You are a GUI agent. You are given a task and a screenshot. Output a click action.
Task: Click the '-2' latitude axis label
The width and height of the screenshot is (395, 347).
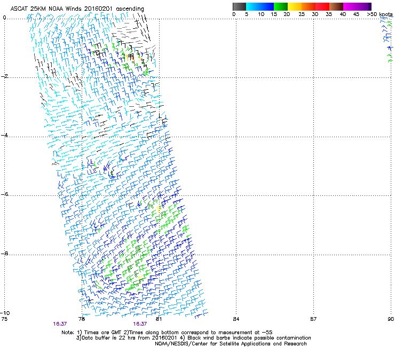pos(5,76)
